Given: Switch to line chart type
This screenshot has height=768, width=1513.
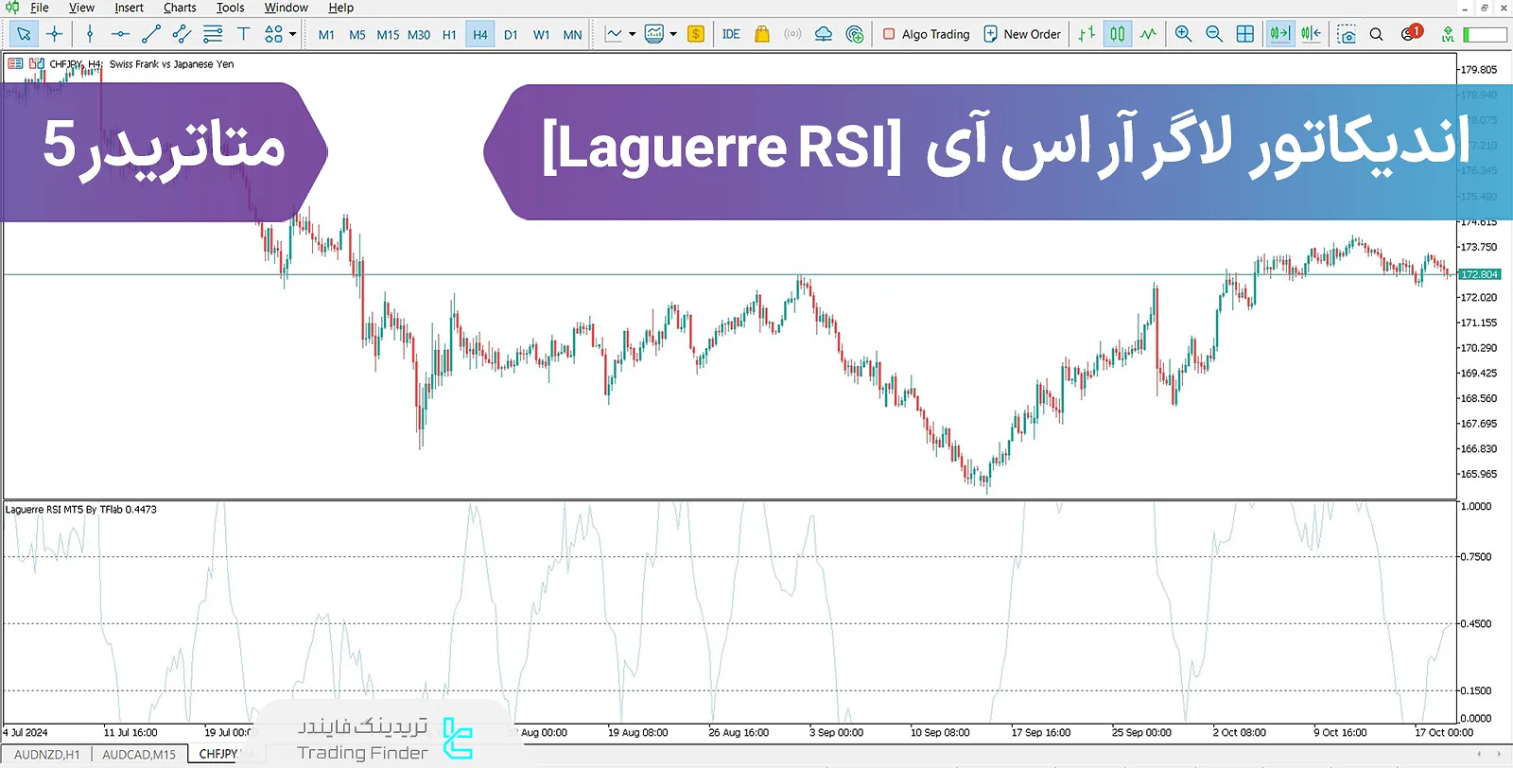Looking at the screenshot, I should coord(1148,34).
